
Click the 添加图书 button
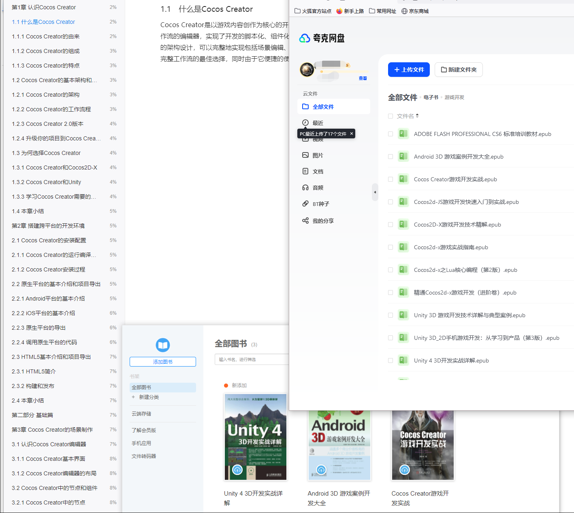[x=163, y=362]
